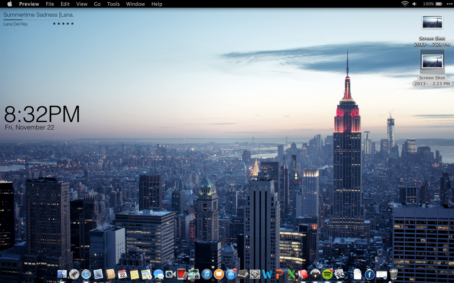454x283 pixels.
Task: Open the Apple menu
Action: (x=9, y=4)
